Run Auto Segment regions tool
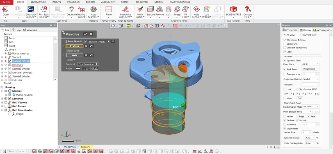The image size is (333, 154). coord(94,11)
